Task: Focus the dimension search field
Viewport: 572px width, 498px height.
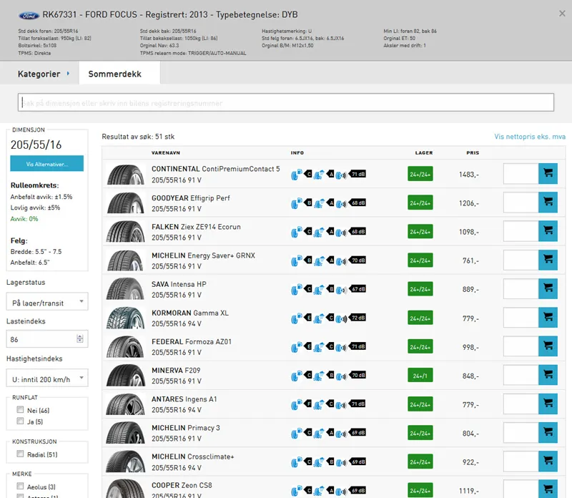Action: click(x=285, y=102)
